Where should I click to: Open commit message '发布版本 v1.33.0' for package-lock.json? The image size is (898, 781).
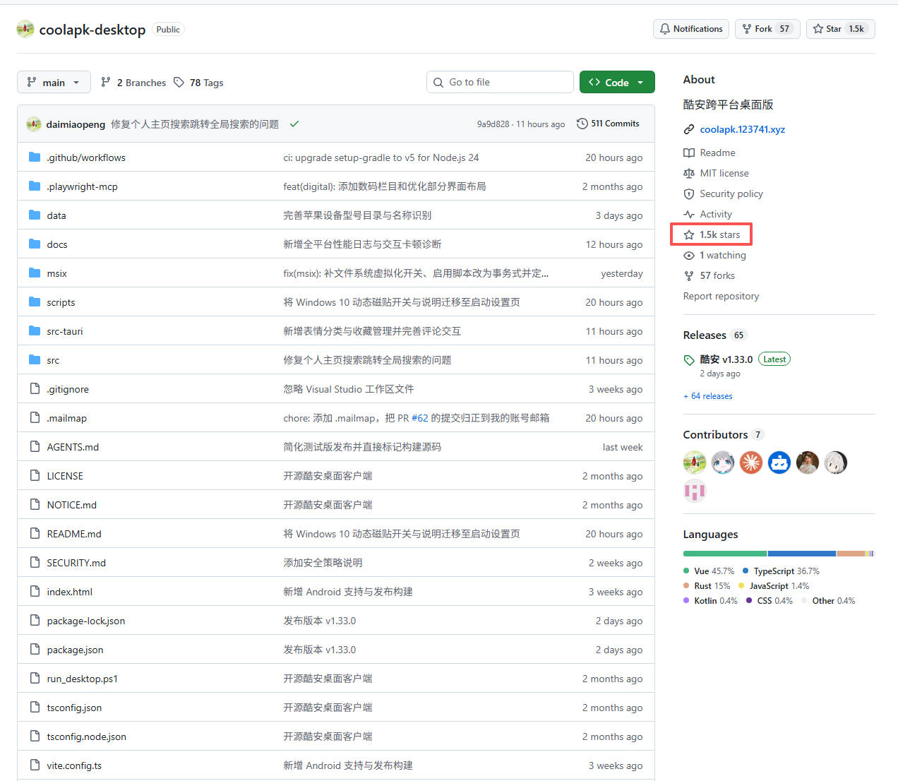(320, 621)
